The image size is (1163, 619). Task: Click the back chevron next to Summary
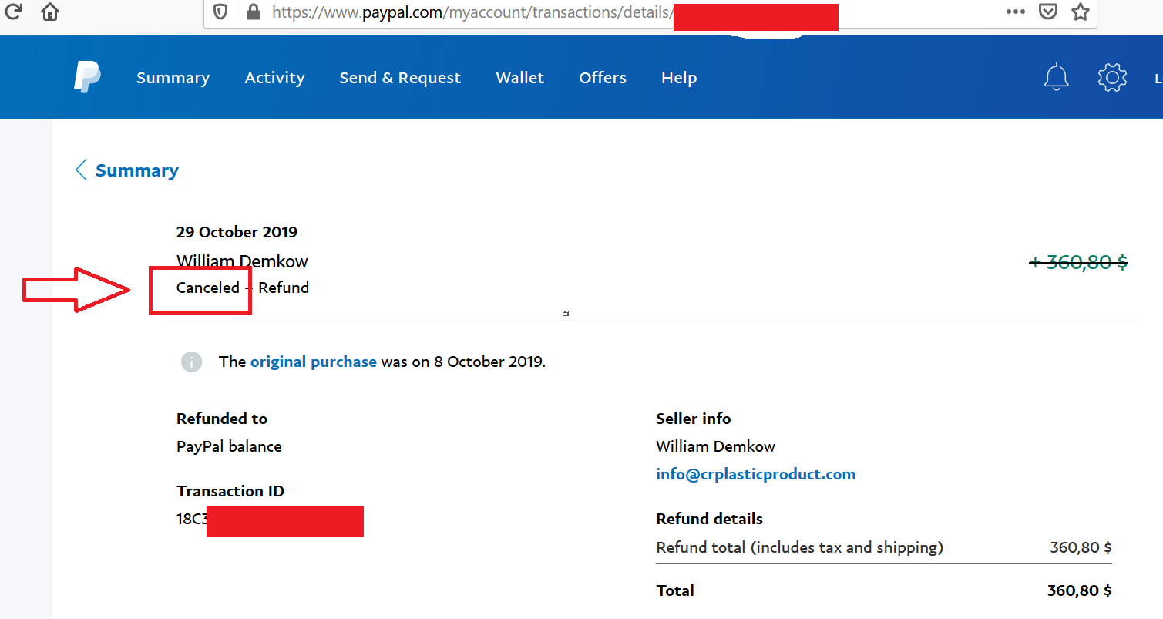coord(80,170)
